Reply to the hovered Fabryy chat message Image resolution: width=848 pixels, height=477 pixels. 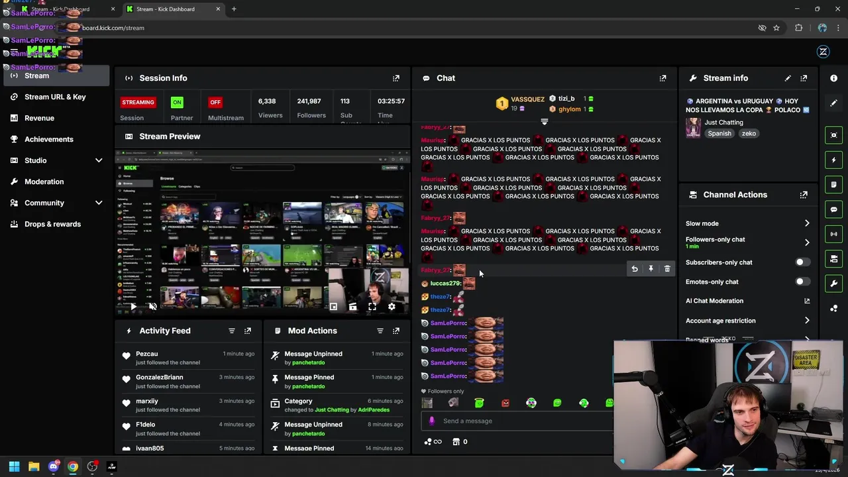[x=635, y=269]
